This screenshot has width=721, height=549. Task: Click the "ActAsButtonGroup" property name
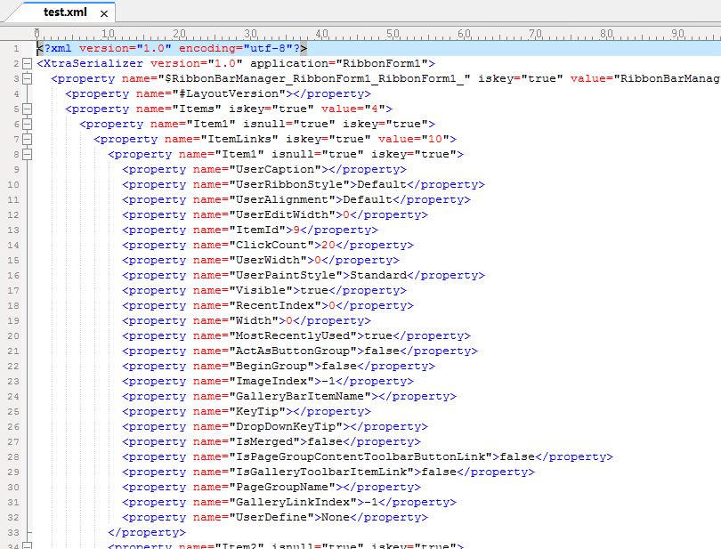pos(293,351)
